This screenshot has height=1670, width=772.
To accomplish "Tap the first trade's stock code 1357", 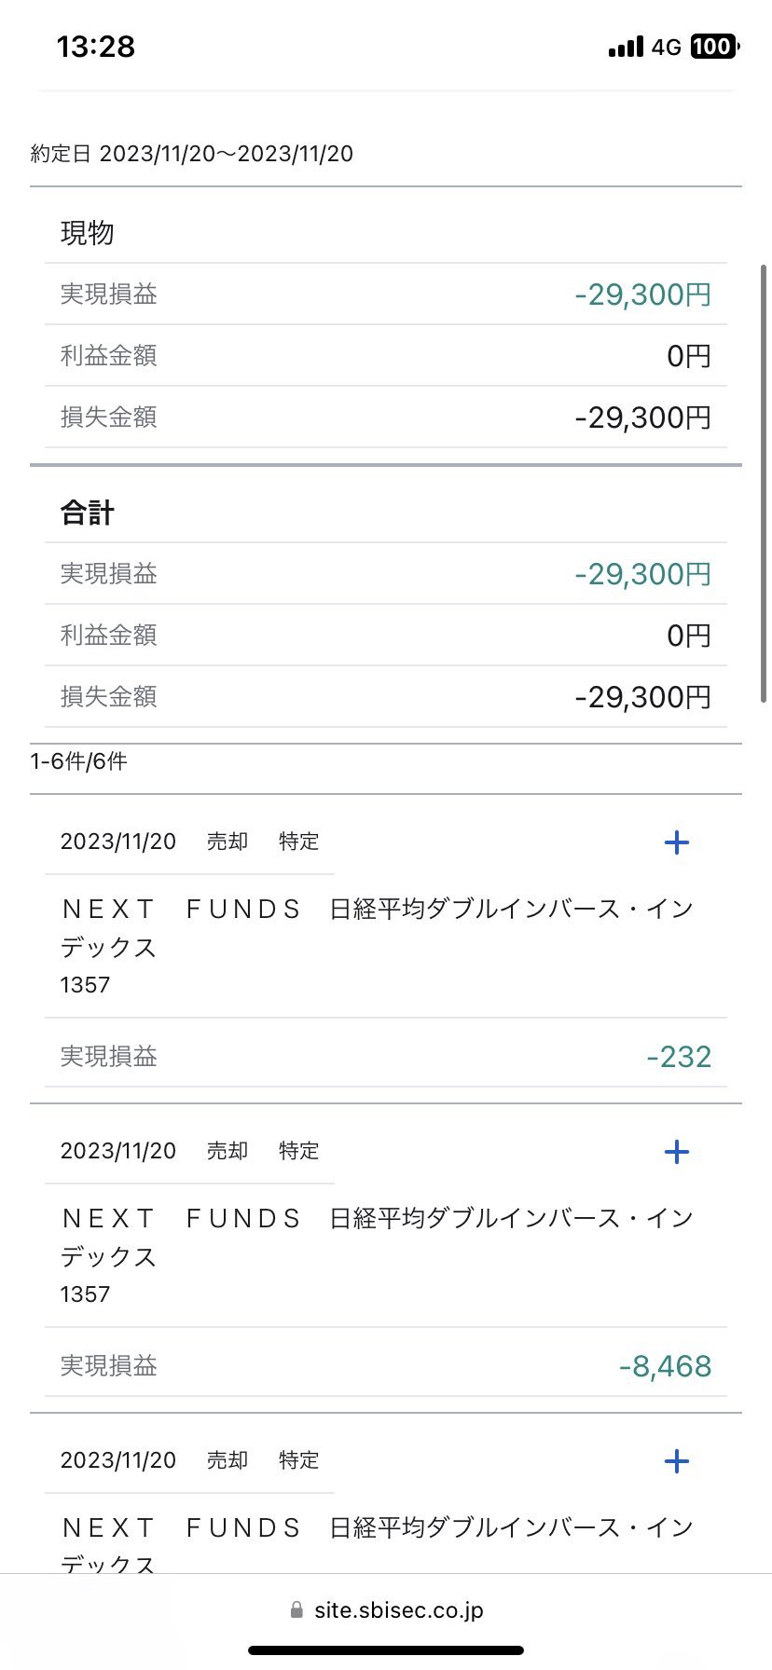I will [85, 985].
